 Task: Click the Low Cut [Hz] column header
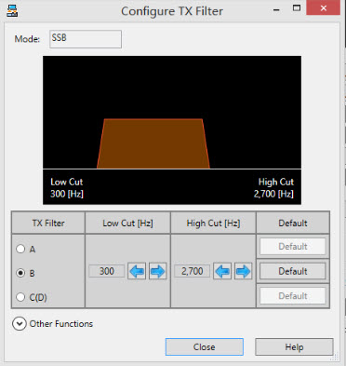pos(127,223)
